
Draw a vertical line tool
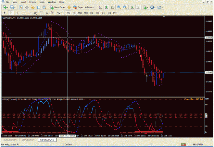click(17, 13)
